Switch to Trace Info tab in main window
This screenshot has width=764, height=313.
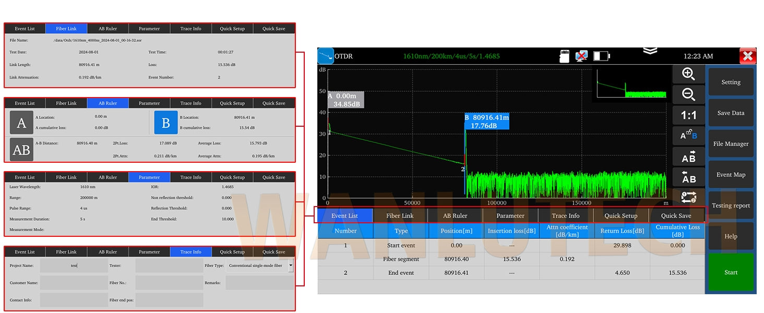566,215
